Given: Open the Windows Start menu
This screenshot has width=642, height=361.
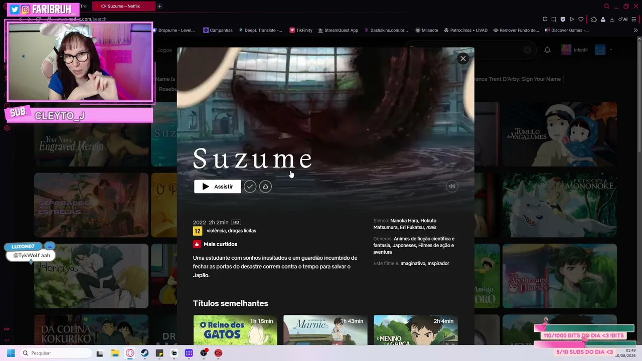Looking at the screenshot, I should tap(11, 353).
